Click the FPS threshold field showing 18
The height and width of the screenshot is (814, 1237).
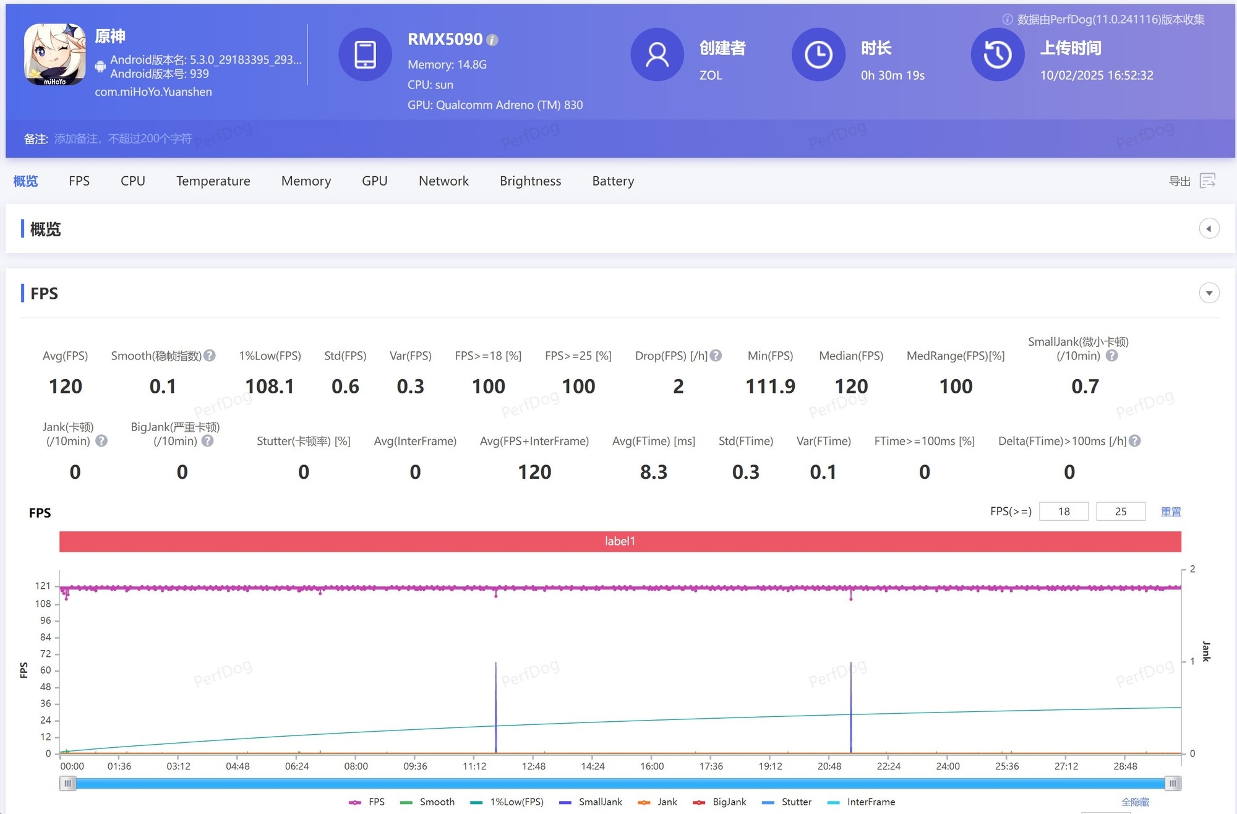click(1063, 512)
